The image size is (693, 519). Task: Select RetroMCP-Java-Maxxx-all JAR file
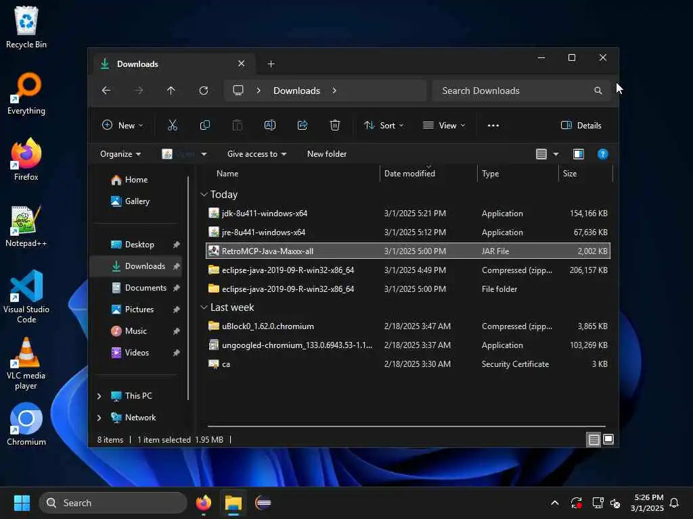point(407,251)
